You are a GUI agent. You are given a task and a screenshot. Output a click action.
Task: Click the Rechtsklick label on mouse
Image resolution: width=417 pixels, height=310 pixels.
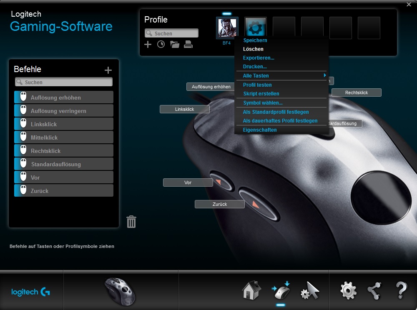(x=357, y=92)
